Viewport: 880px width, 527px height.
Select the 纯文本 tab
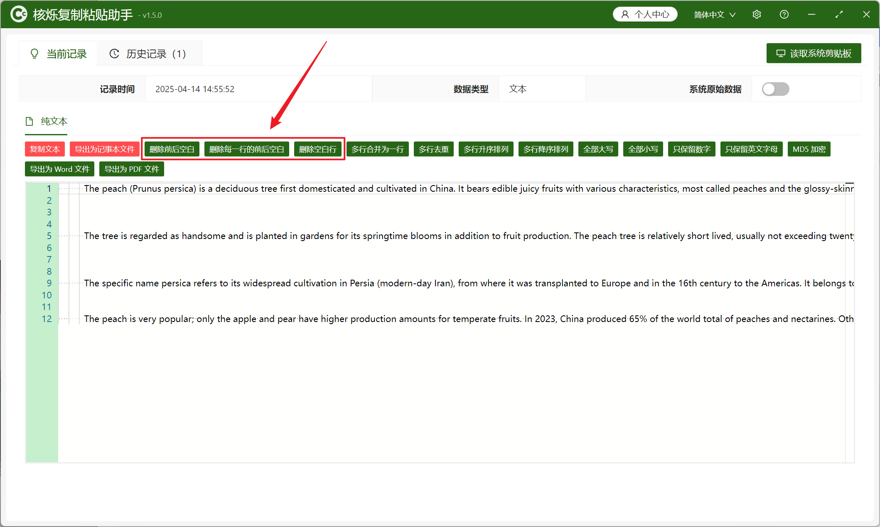[x=47, y=121]
